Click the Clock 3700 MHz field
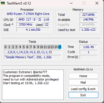104x103 pixels. (x=26, y=24)
